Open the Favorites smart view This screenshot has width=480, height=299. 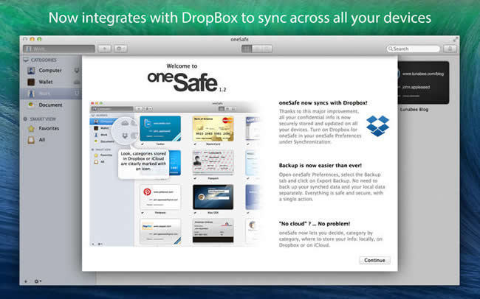pyautogui.click(x=50, y=128)
